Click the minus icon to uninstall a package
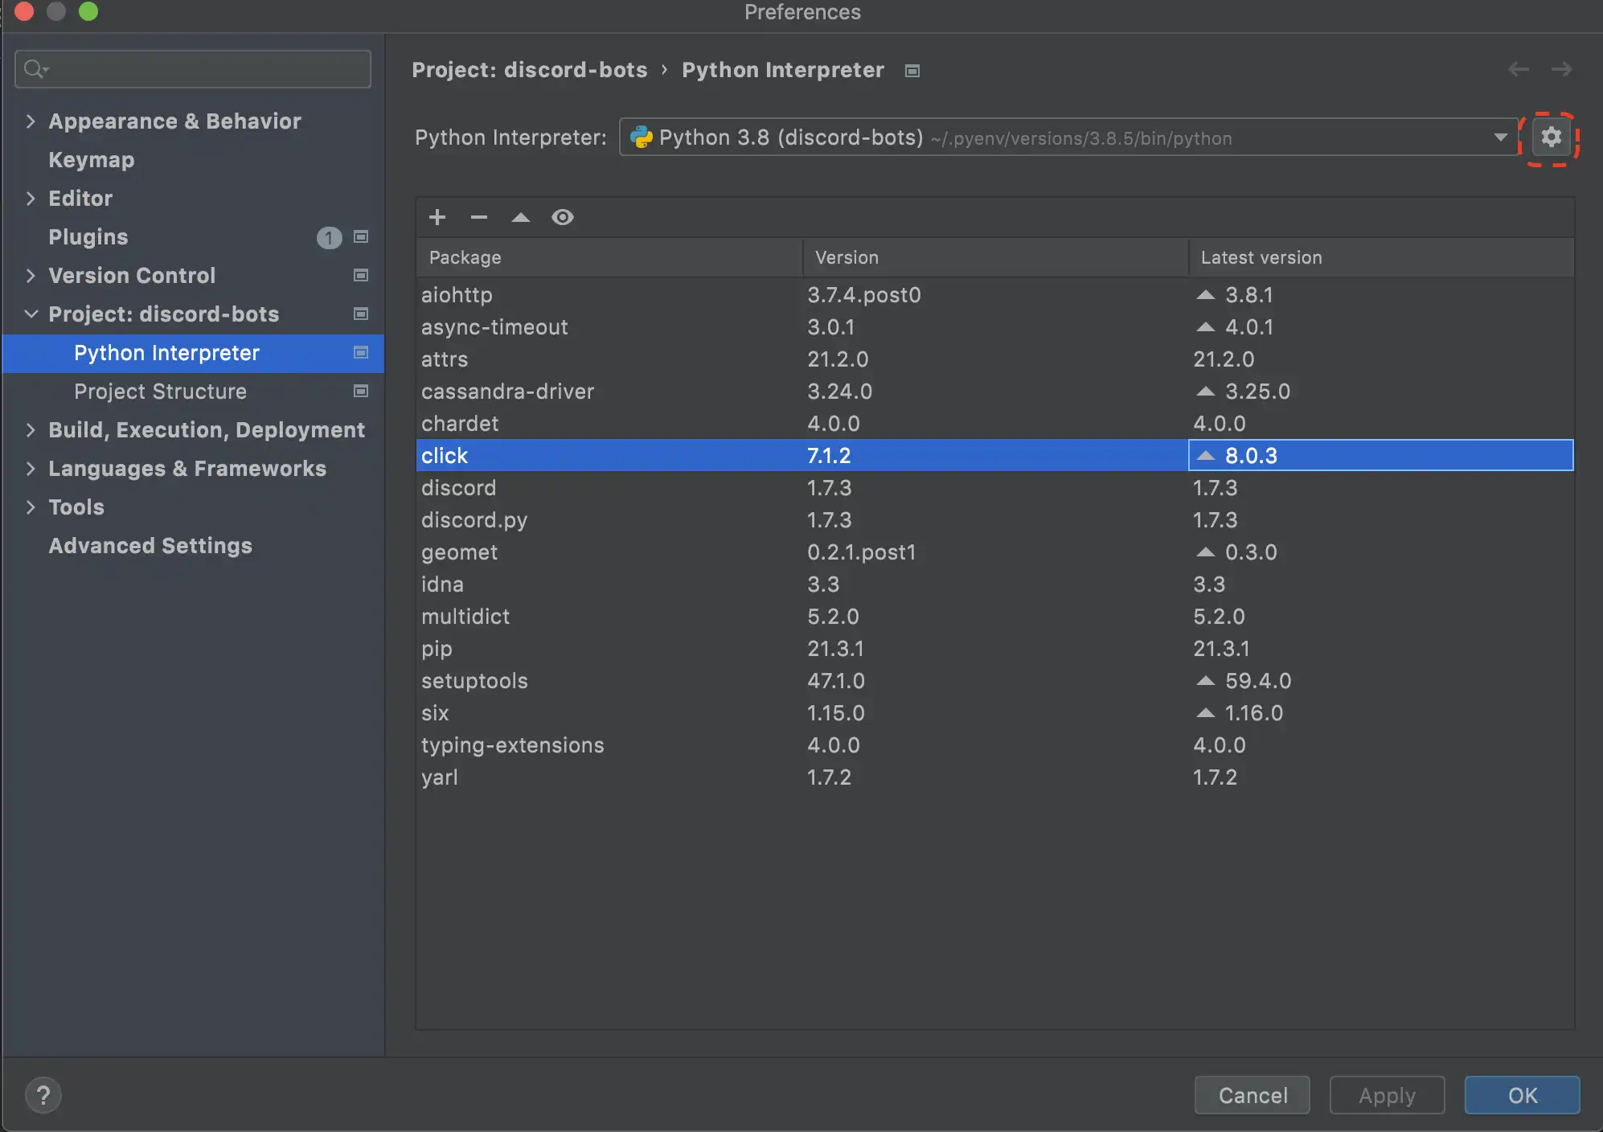This screenshot has width=1603, height=1132. (478, 217)
